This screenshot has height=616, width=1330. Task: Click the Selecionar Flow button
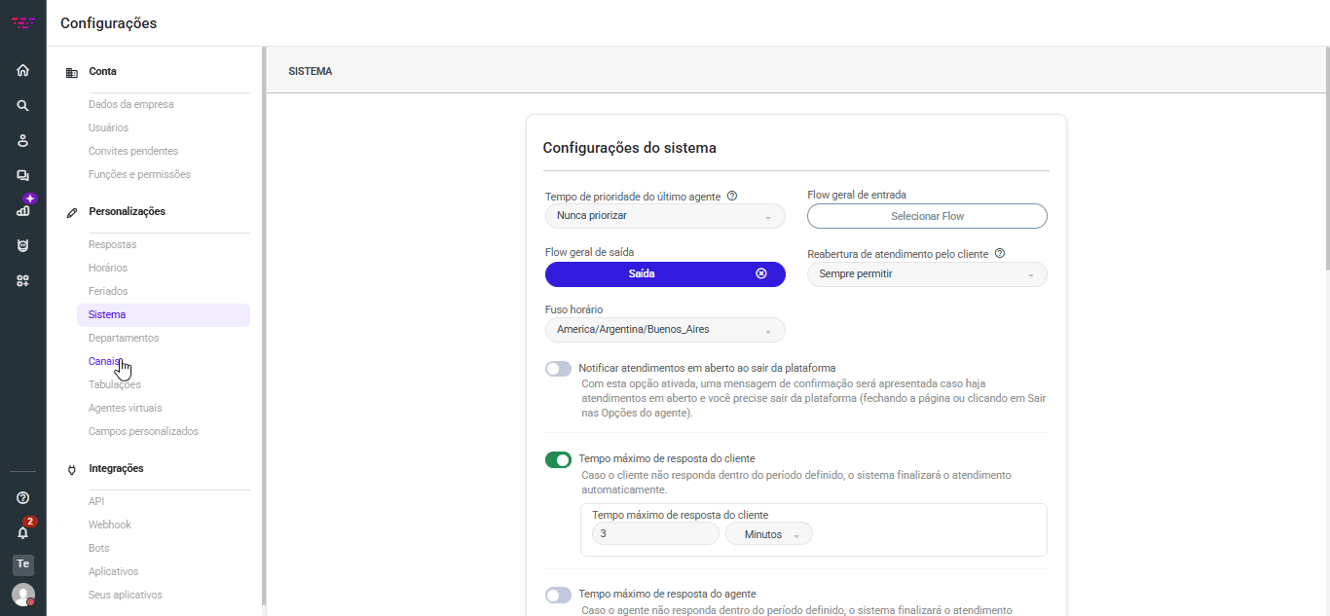point(927,216)
